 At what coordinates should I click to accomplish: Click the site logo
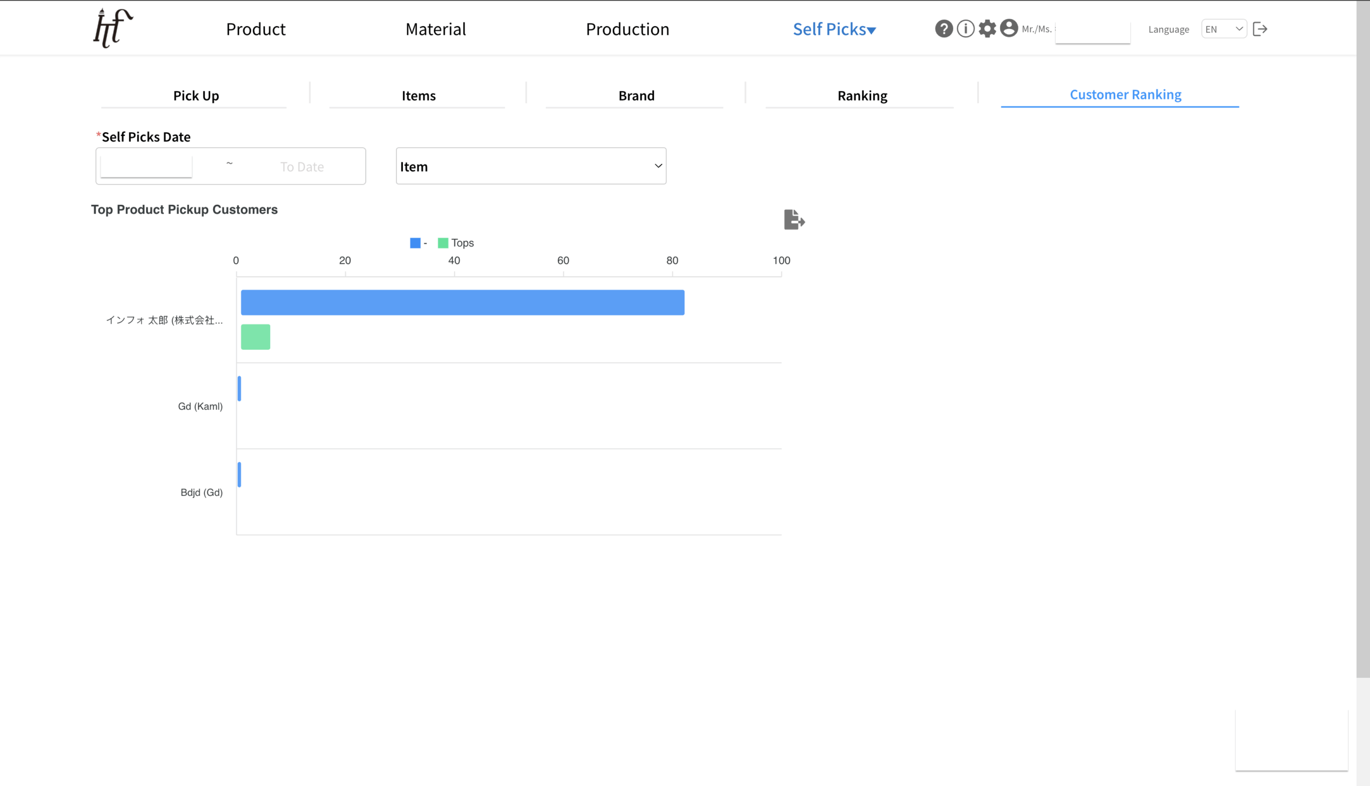pyautogui.click(x=113, y=28)
